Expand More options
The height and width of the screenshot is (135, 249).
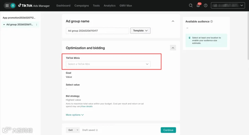pos(75,115)
